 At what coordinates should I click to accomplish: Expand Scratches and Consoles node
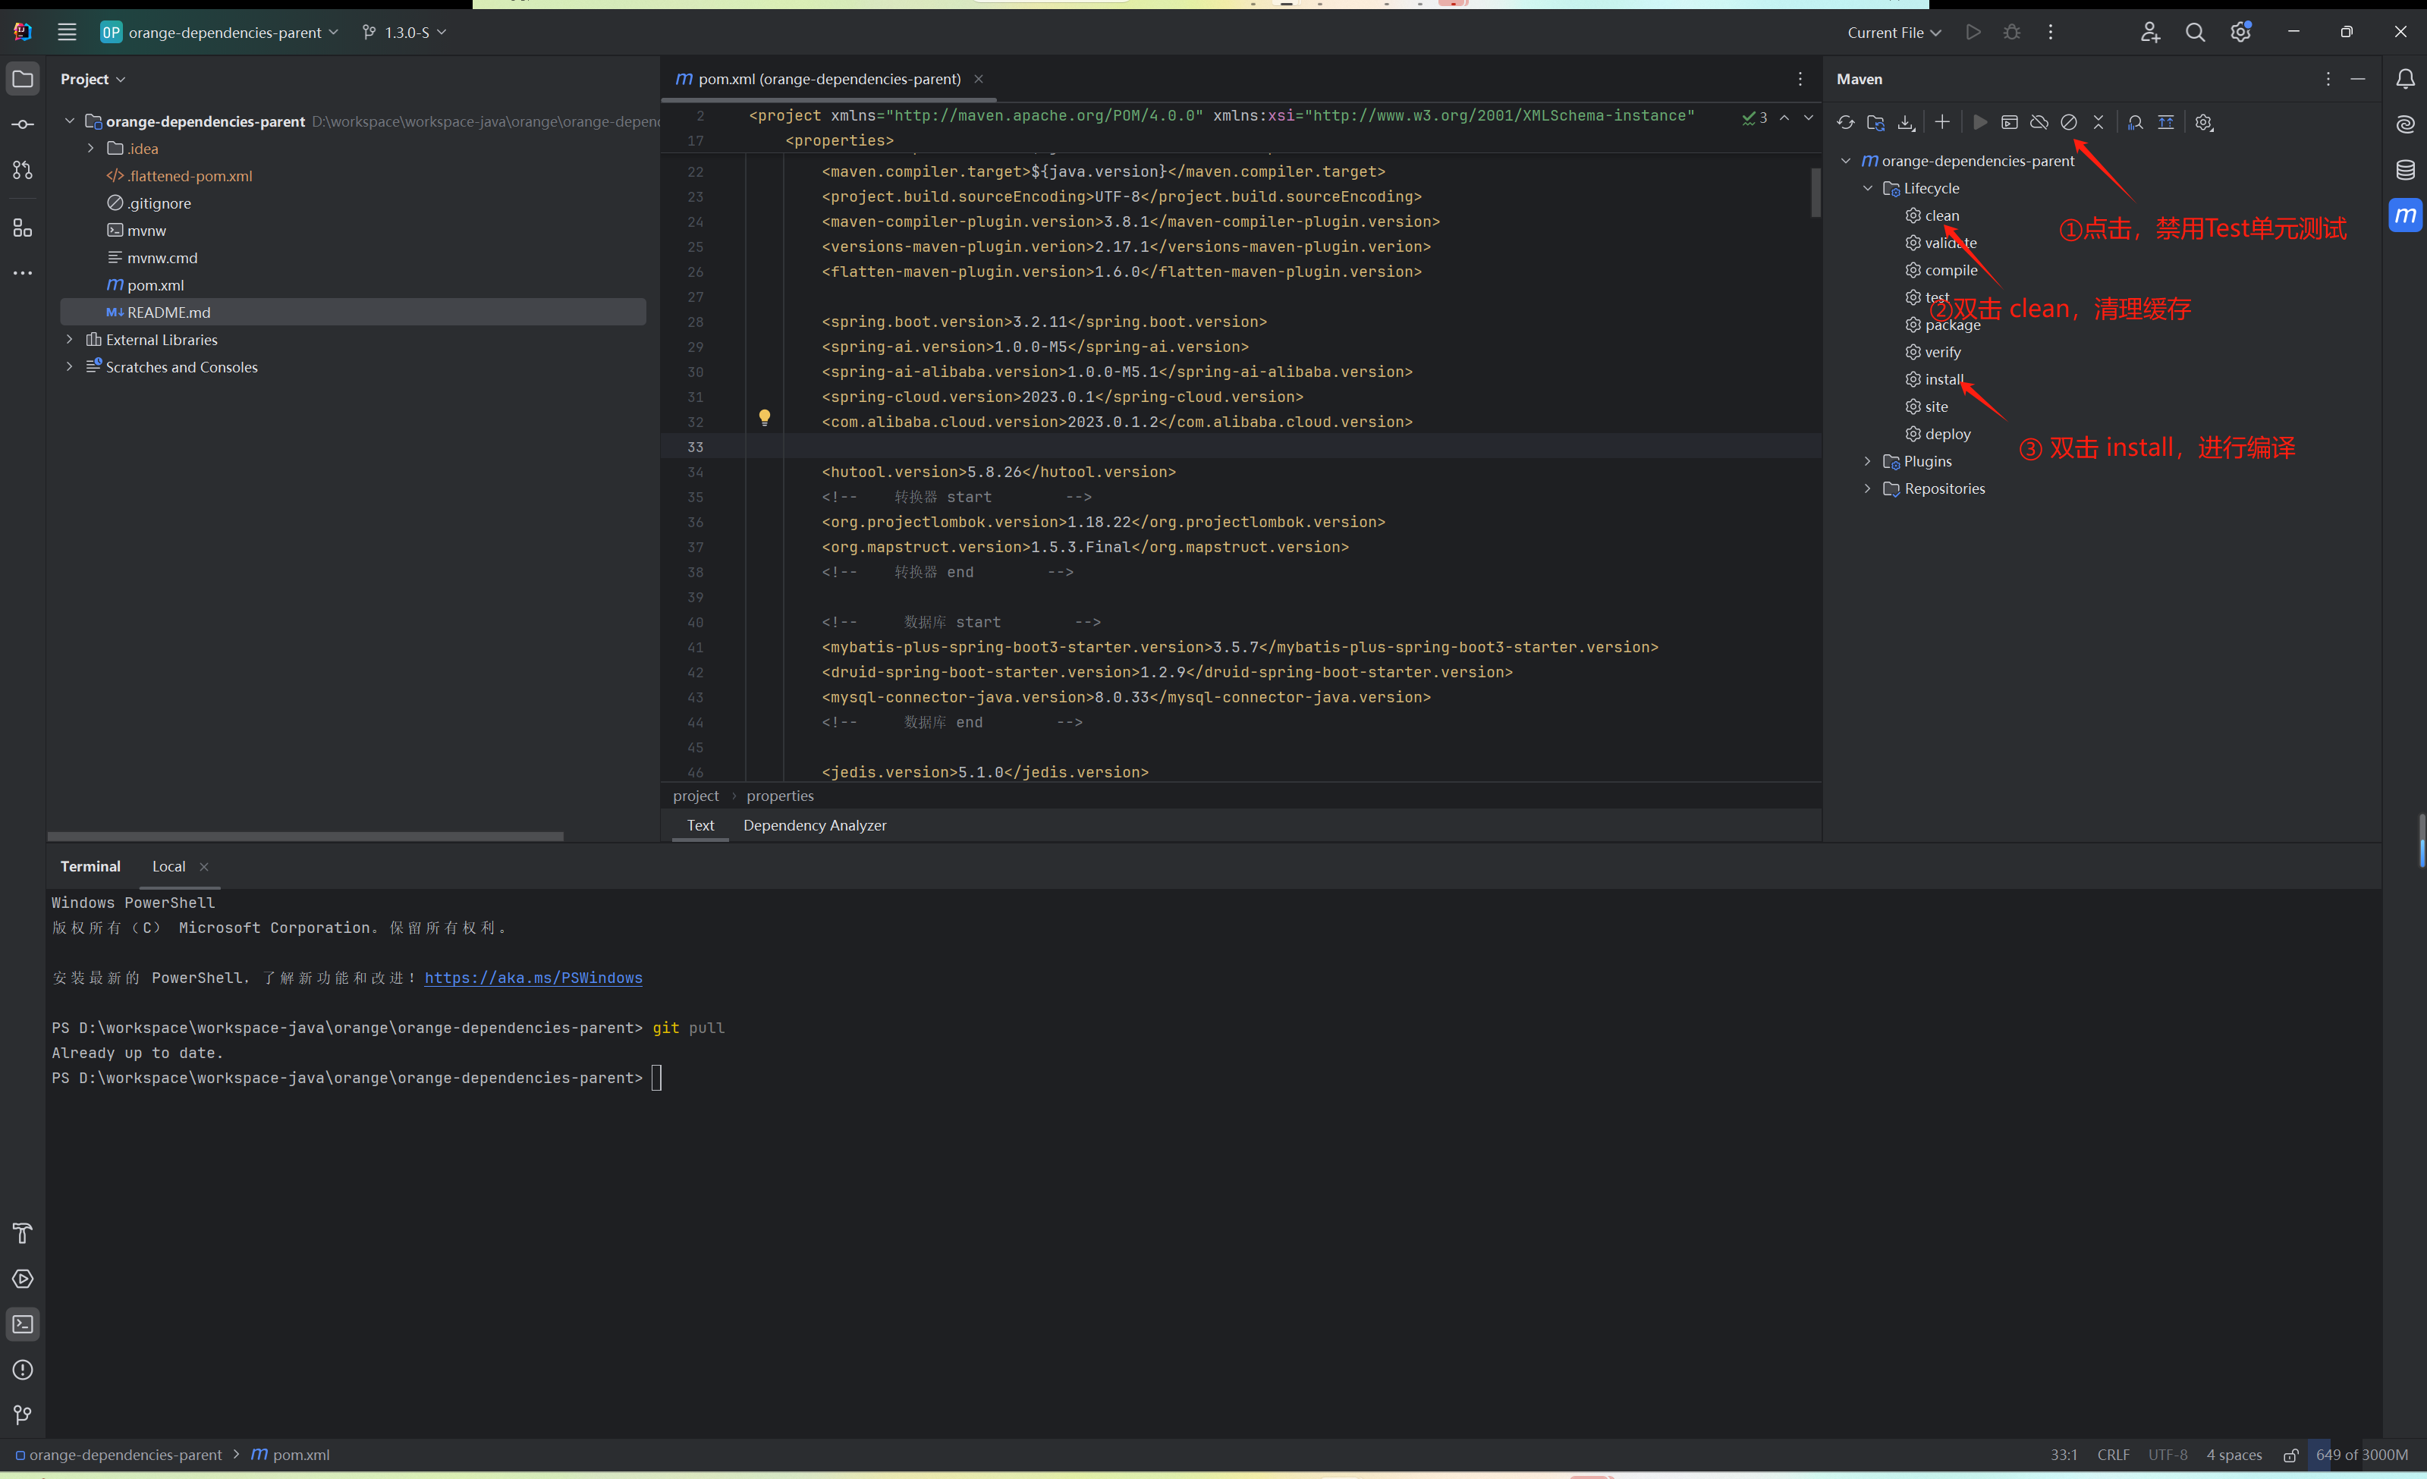[x=69, y=366]
